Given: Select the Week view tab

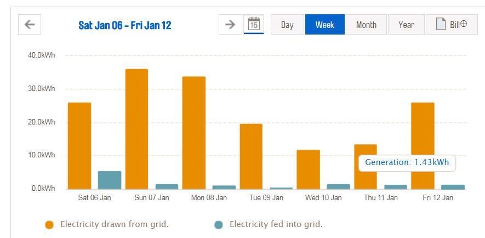Looking at the screenshot, I should point(325,25).
